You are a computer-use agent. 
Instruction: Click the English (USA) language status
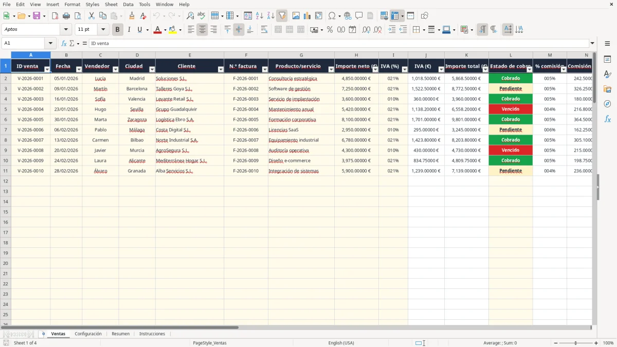click(x=341, y=343)
